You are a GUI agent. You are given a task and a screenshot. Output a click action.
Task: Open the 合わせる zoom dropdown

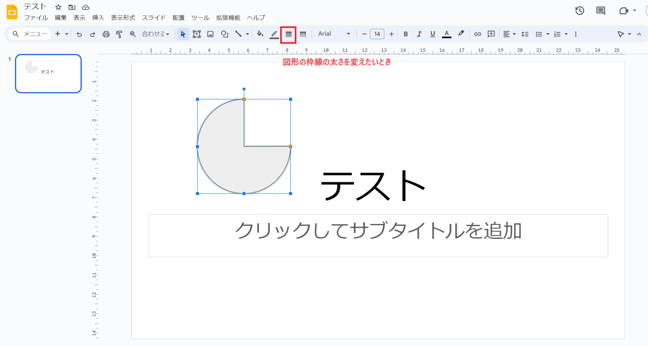[x=156, y=34]
